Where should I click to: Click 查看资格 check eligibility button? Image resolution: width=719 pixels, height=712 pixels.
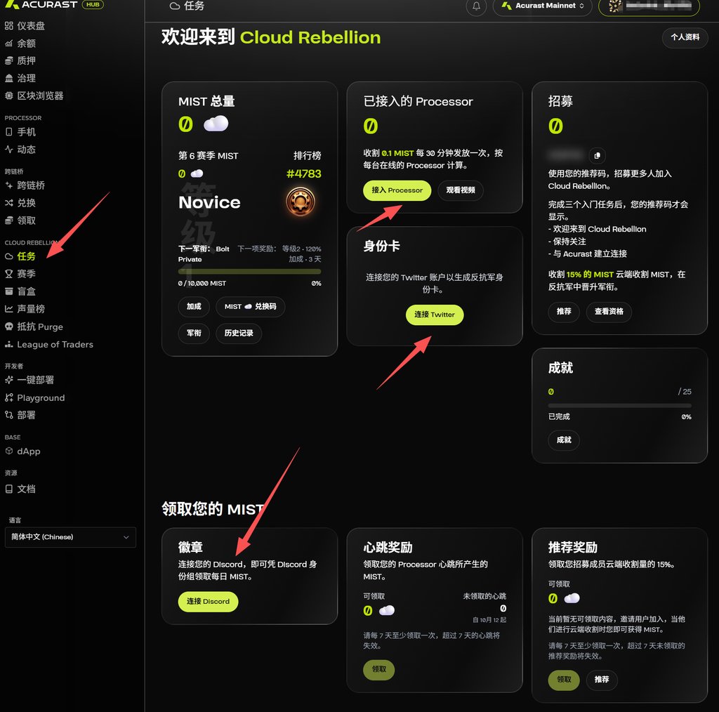(609, 312)
